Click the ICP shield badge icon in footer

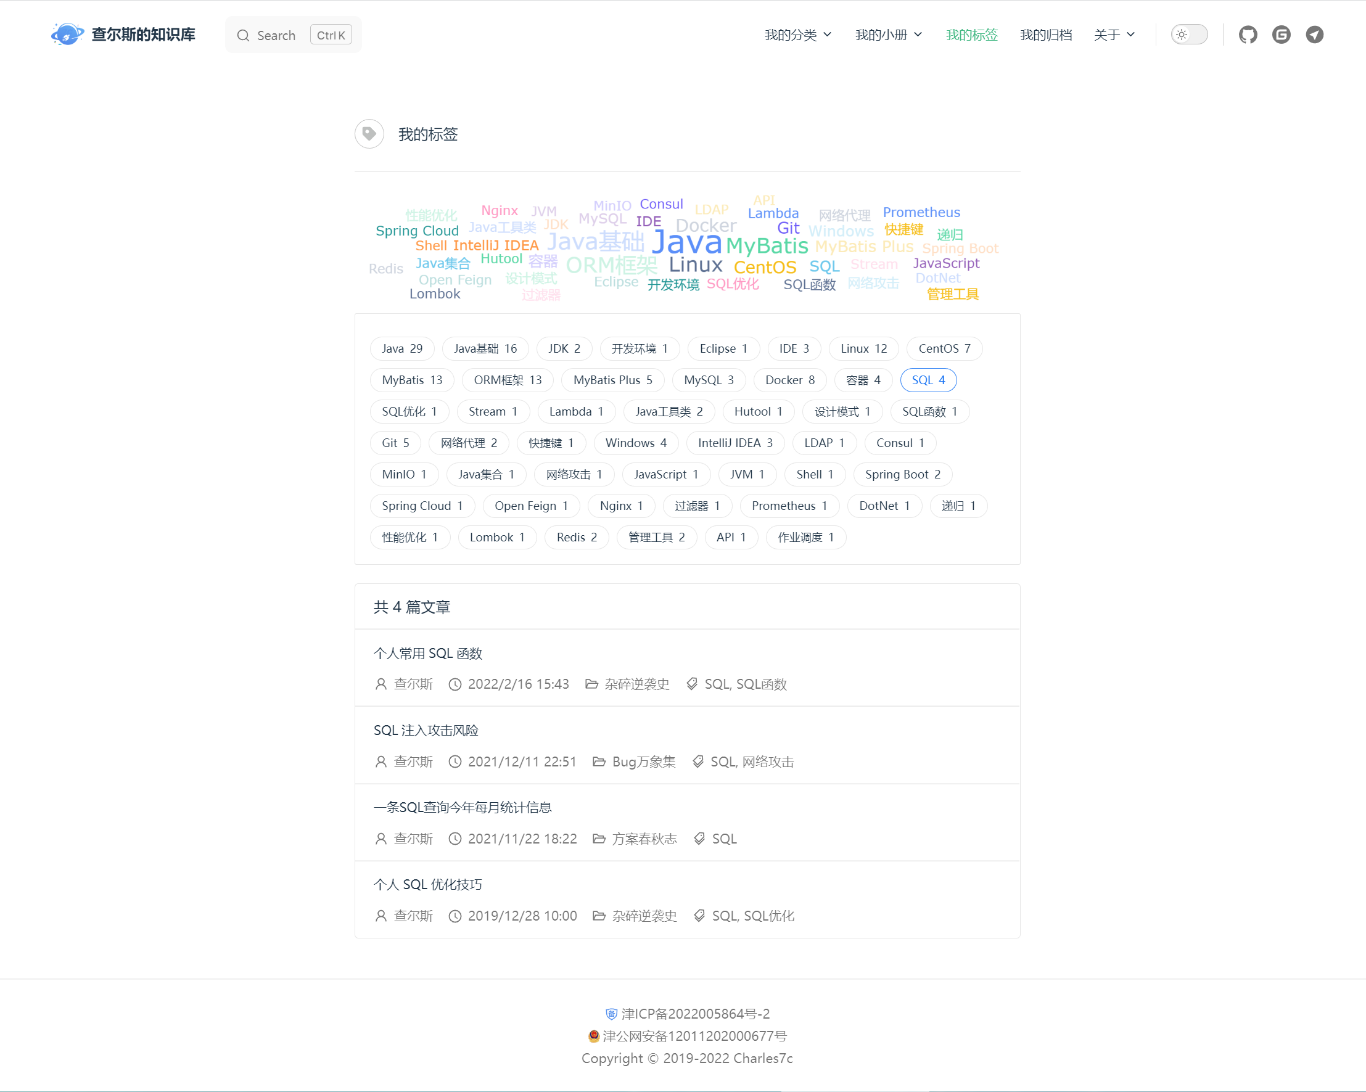pyautogui.click(x=611, y=1014)
